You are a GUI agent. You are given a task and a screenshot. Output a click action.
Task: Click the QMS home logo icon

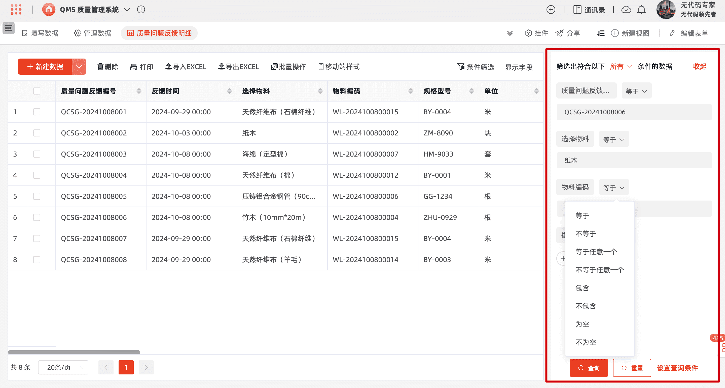[x=49, y=10]
